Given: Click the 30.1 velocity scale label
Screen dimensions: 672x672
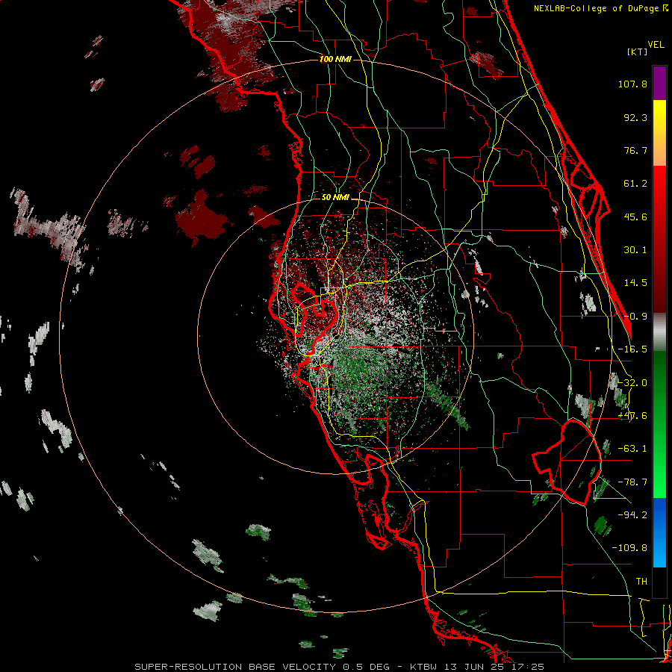Looking at the screenshot, I should pyautogui.click(x=635, y=250).
